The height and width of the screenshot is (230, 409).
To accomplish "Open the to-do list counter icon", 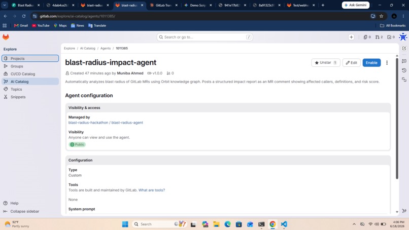I will pos(391,37).
